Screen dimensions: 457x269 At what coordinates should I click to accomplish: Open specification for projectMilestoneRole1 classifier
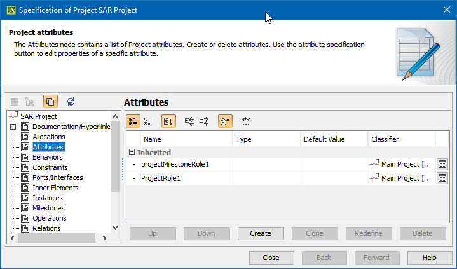pos(442,164)
